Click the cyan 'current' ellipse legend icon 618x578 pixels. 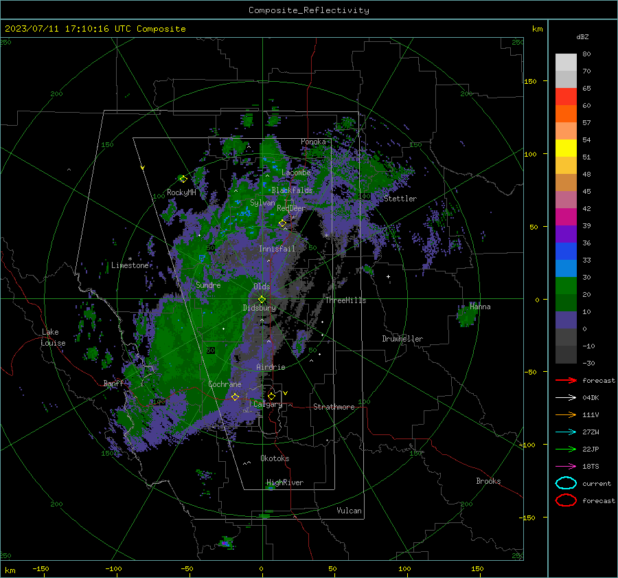566,483
